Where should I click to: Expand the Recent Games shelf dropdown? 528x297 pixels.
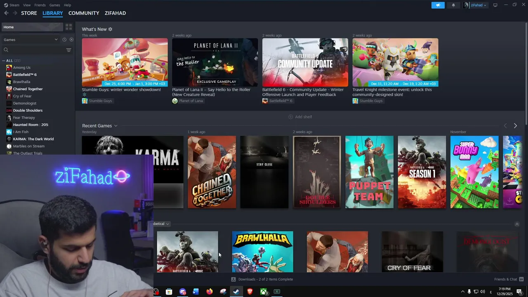[x=115, y=126]
